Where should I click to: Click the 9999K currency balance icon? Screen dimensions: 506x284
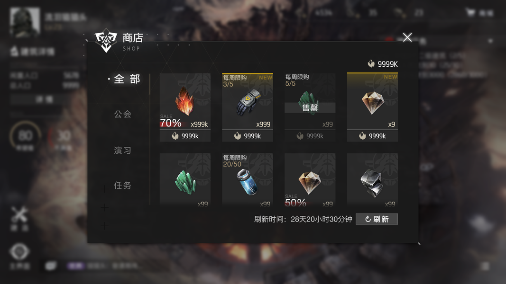click(x=371, y=64)
